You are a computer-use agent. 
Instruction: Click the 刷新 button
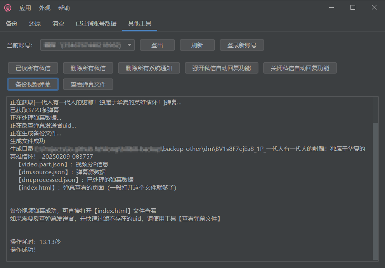click(x=197, y=45)
